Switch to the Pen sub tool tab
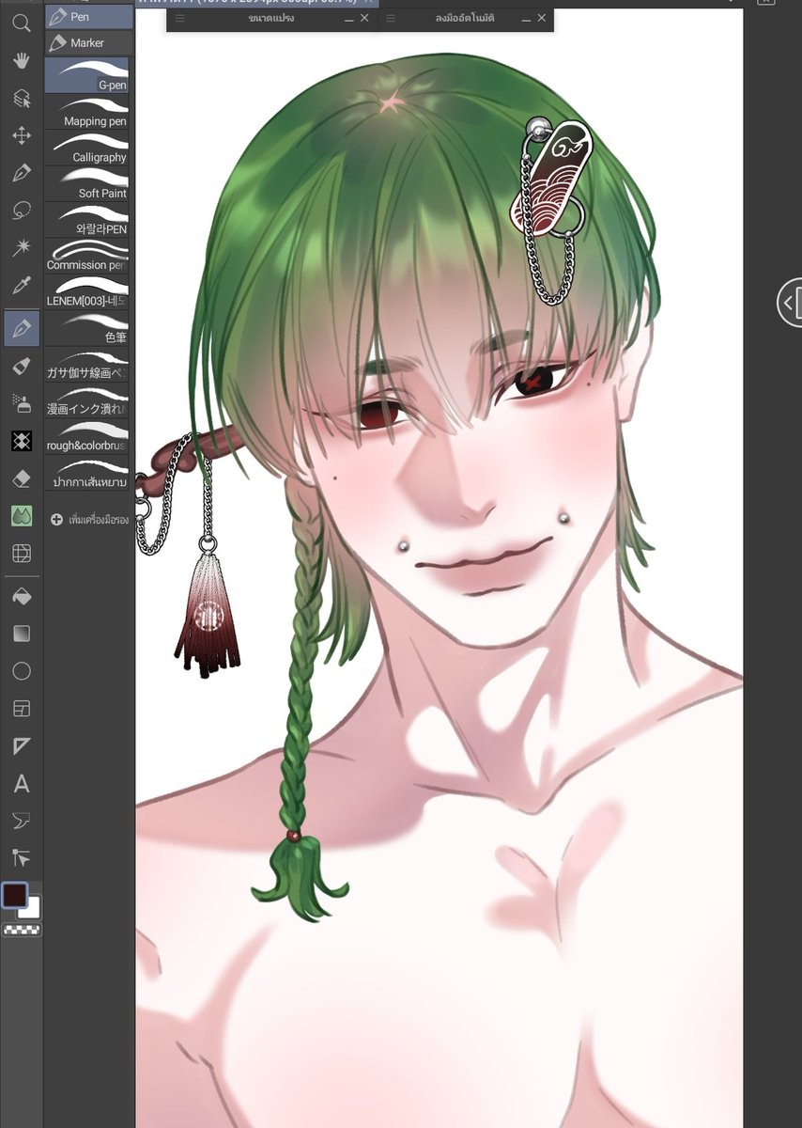Viewport: 802px width, 1128px height. pos(88,16)
